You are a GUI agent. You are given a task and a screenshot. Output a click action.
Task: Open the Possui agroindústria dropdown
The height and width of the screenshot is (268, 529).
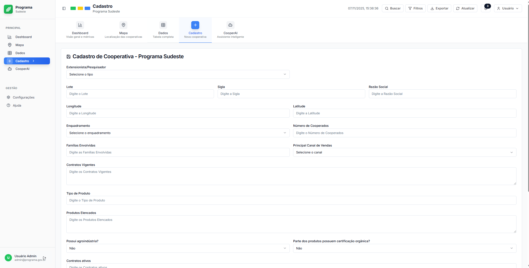tap(178, 248)
